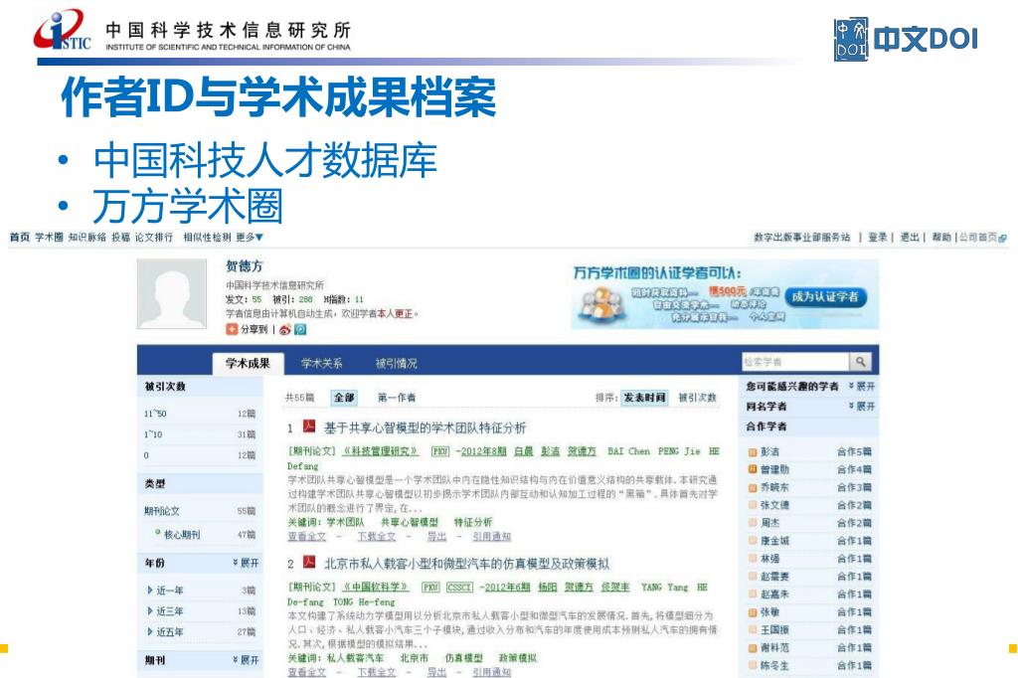This screenshot has height=678, width=1018.
Task: Click 下载全文 under paper 1
Action: (377, 537)
